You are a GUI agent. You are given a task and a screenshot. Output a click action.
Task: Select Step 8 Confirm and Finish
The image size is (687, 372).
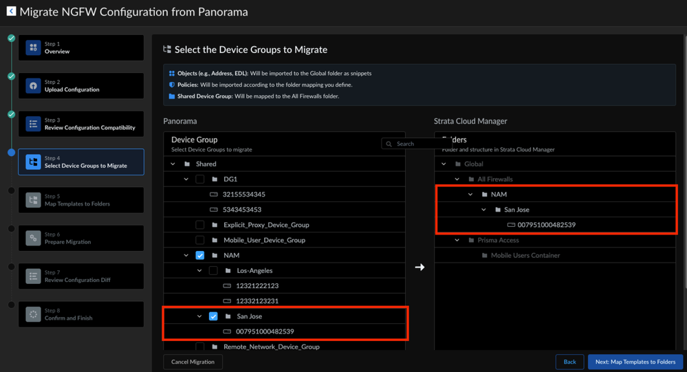[x=81, y=315]
